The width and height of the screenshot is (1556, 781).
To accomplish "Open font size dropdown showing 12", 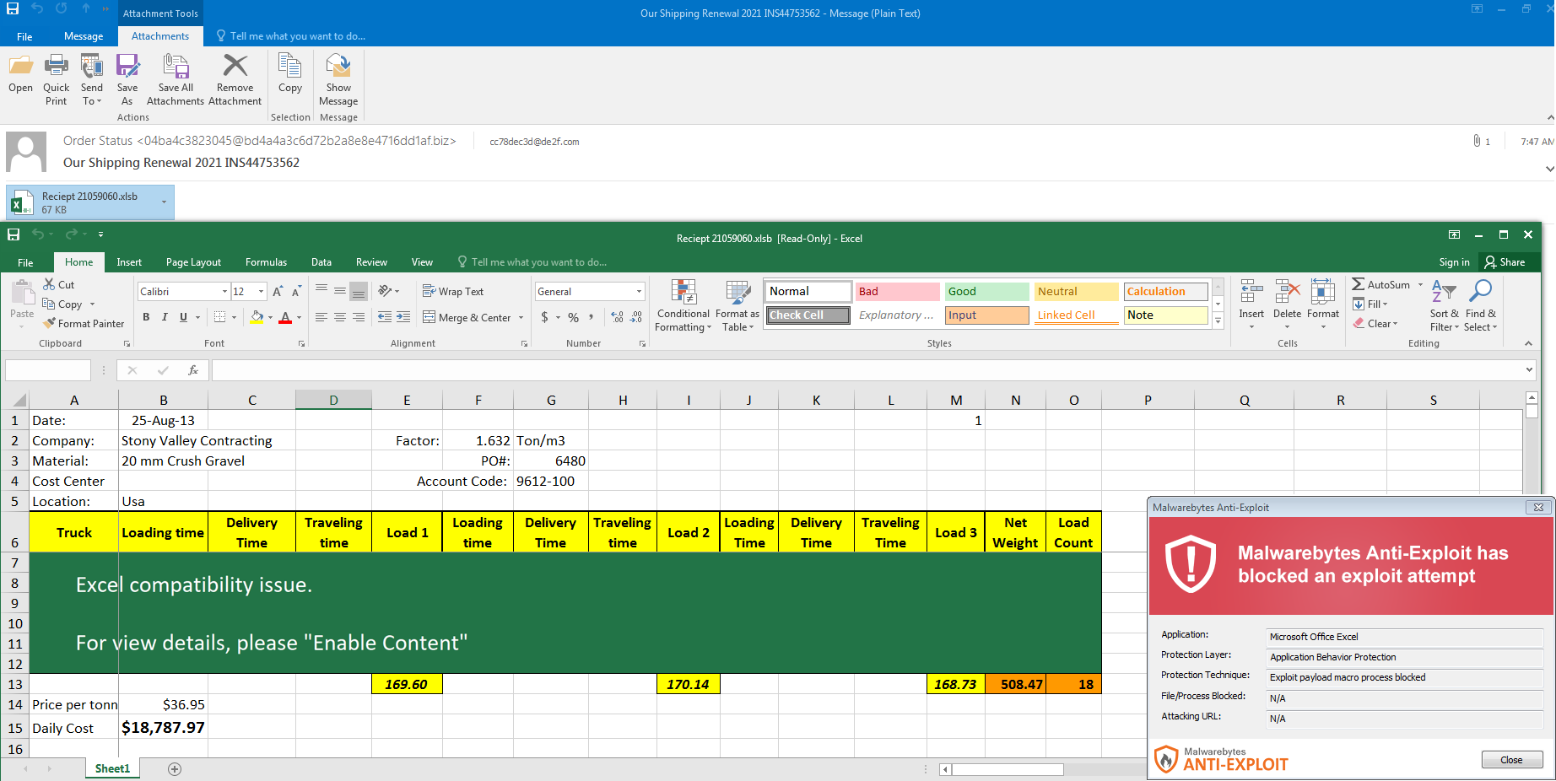I will click(261, 292).
